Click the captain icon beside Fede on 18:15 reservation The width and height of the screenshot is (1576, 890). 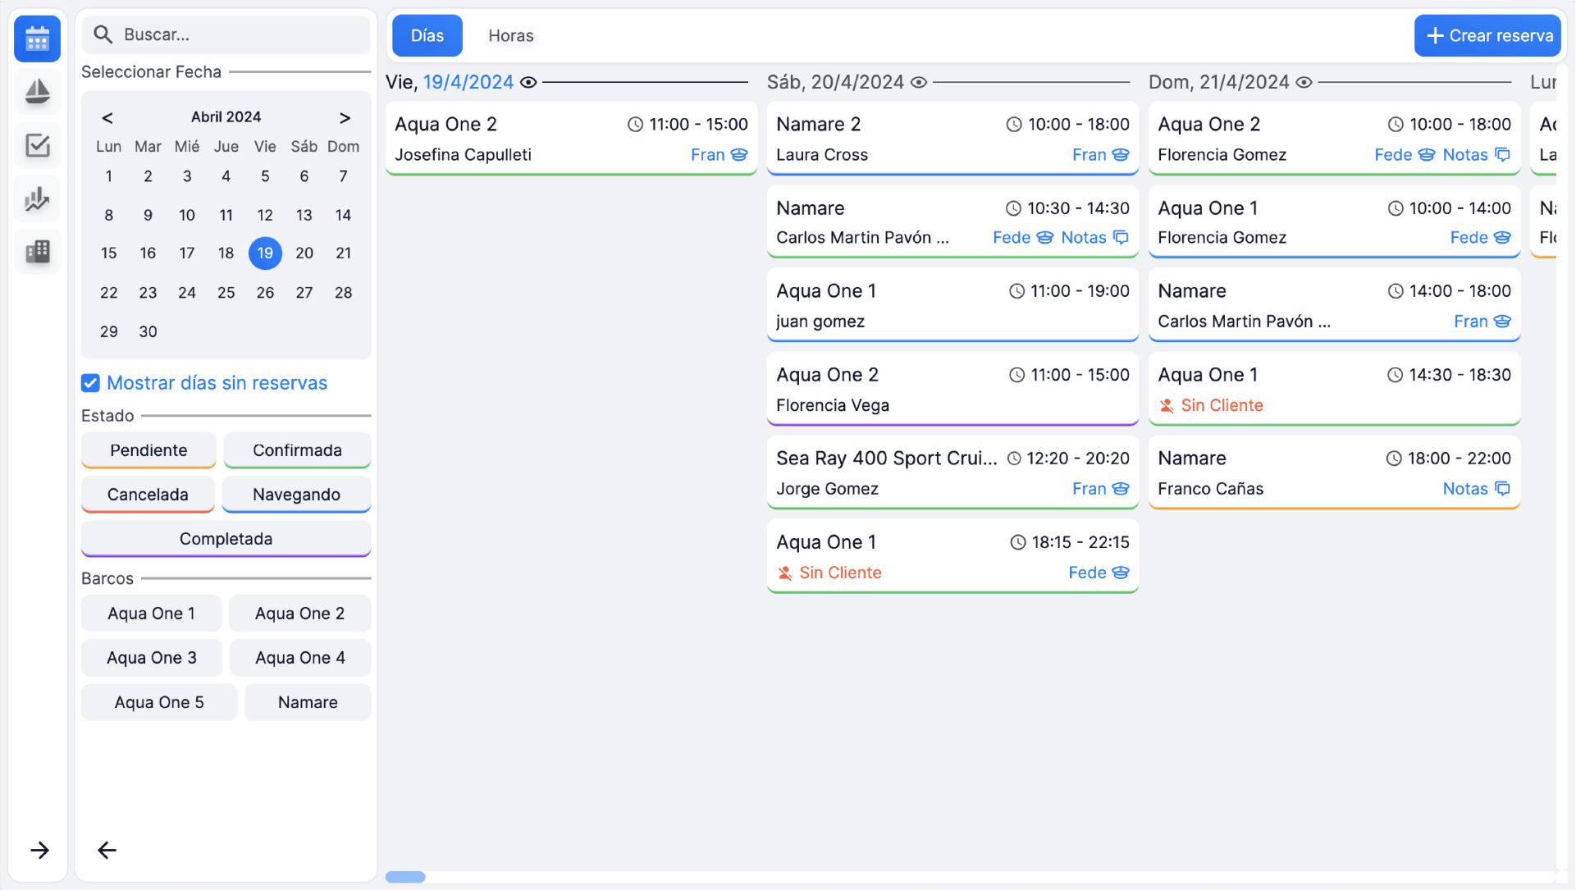coord(1121,573)
